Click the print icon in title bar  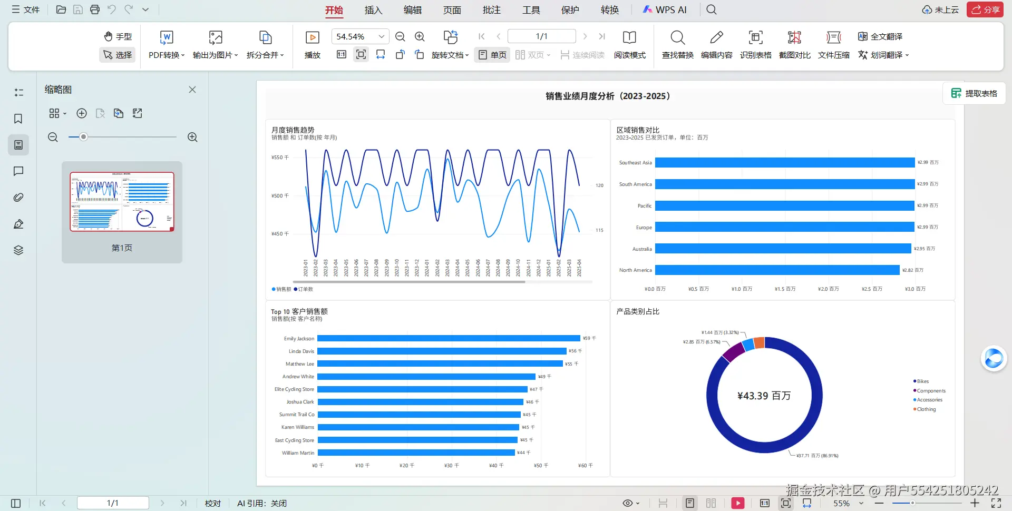tap(95, 9)
